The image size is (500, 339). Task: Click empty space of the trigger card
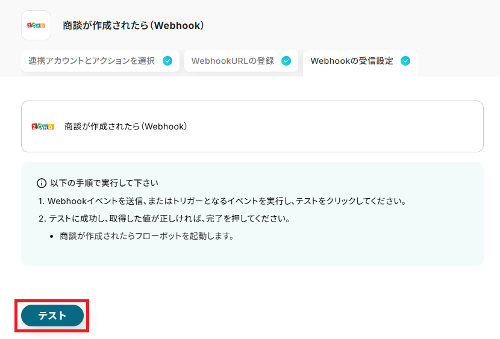pyautogui.click(x=335, y=126)
